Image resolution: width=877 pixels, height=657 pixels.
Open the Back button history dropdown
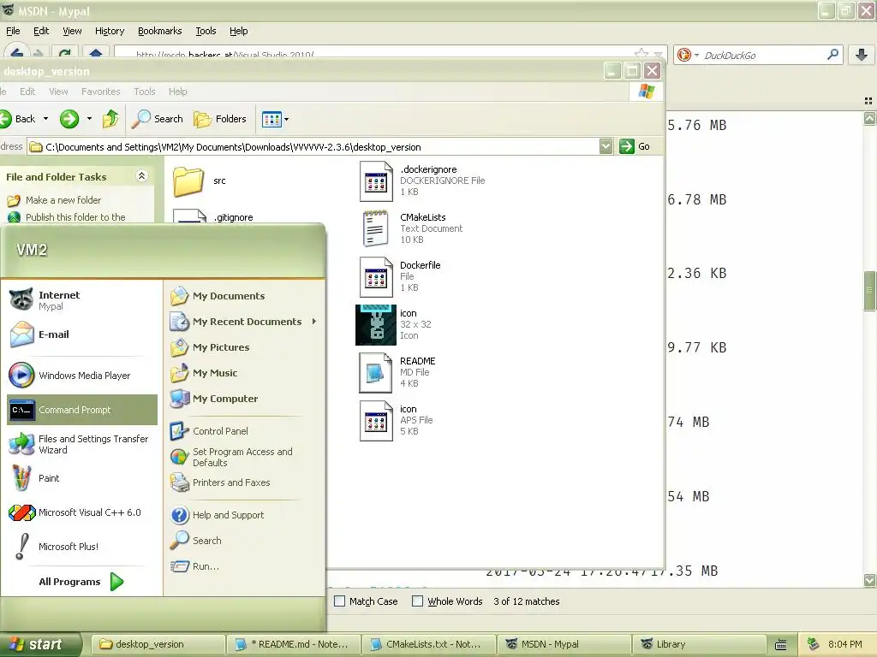point(46,119)
